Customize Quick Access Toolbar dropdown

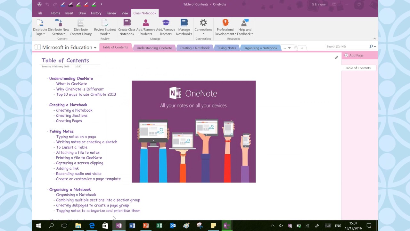pyautogui.click(x=102, y=4)
